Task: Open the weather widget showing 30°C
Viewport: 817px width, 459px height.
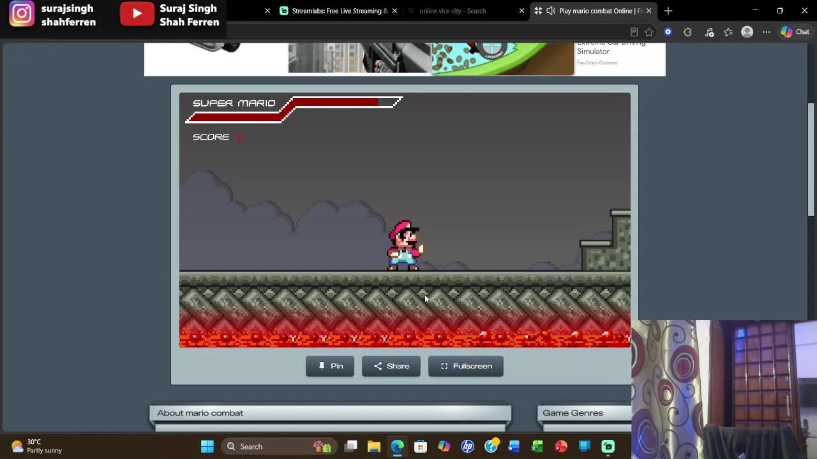Action: [x=36, y=446]
